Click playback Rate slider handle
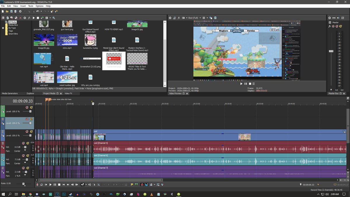Viewport: 350px width, 197px height. [x=24, y=184]
